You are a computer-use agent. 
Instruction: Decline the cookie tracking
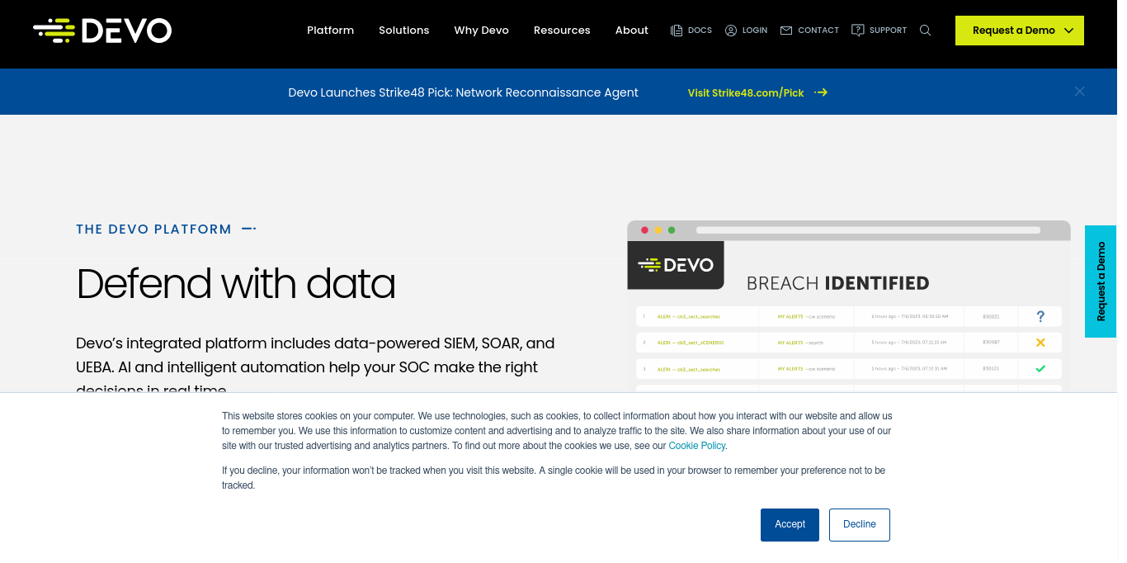[860, 525]
